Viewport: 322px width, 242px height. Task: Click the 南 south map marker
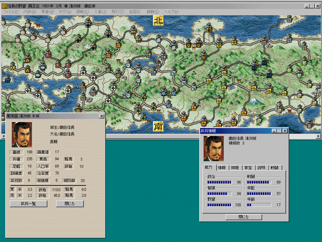[x=158, y=126]
